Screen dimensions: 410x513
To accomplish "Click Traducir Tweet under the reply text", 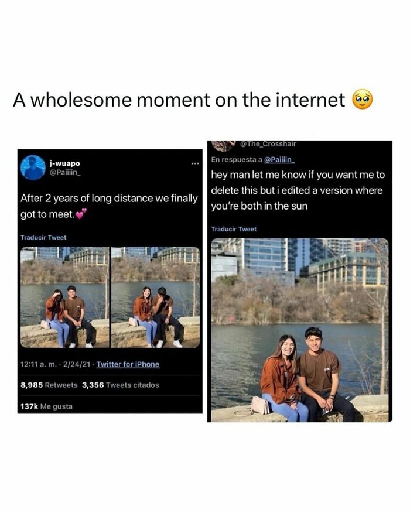I will point(234,229).
